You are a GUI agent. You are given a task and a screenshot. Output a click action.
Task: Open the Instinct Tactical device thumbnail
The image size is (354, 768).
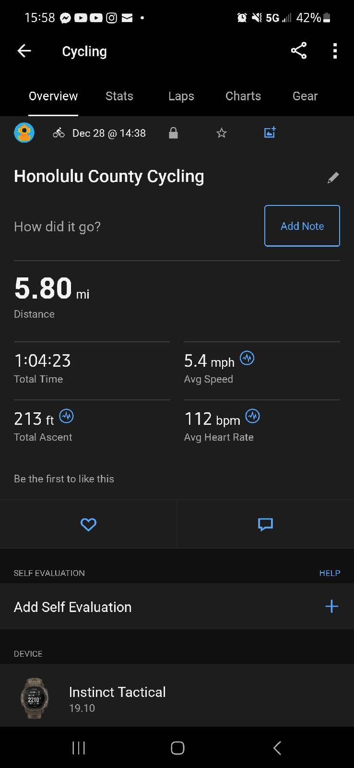[35, 698]
